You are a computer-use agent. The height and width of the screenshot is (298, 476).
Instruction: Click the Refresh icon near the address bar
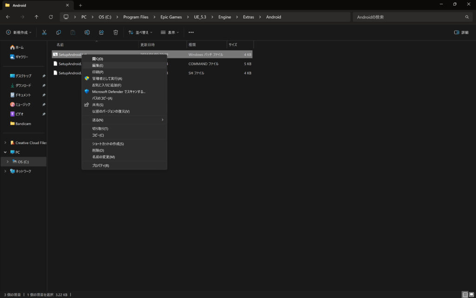tap(51, 17)
